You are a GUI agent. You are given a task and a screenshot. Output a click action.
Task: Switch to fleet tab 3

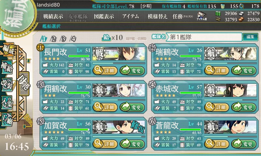pos(63,39)
